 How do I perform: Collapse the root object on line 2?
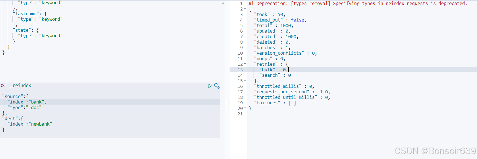245,9
